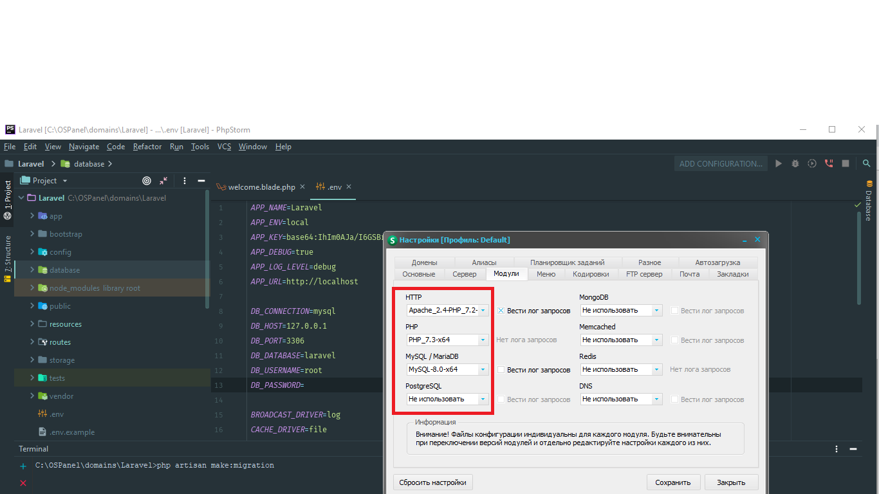Screen dimensions: 879x494
Task: Click Collapse All icon in Project panel
Action: [x=163, y=181]
